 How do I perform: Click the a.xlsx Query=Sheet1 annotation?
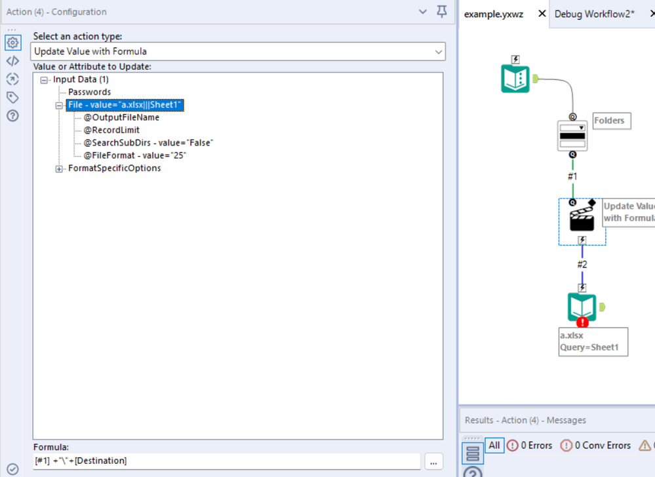[x=593, y=341]
